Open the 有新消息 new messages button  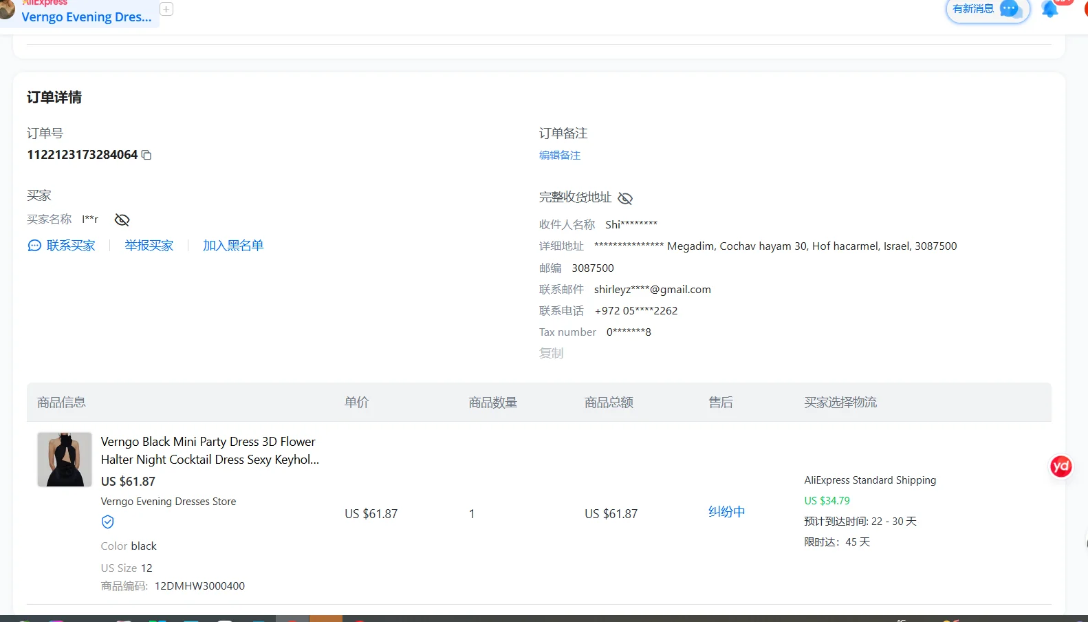pos(988,10)
